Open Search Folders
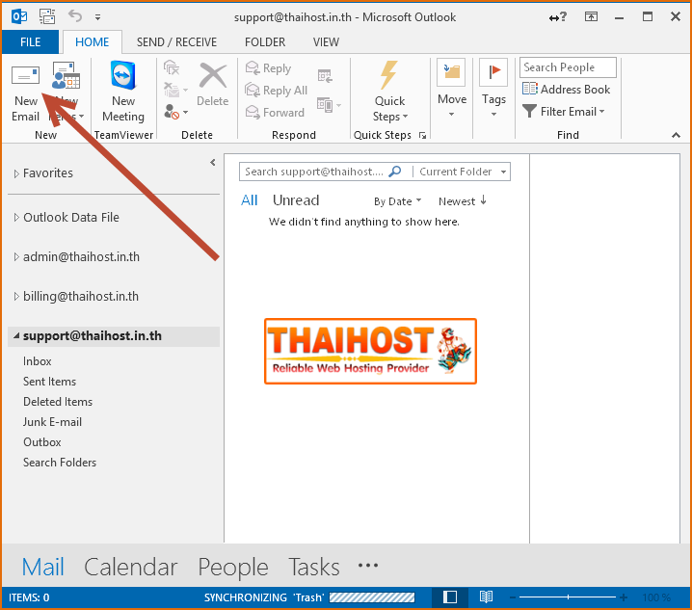This screenshot has height=610, width=692. click(60, 463)
